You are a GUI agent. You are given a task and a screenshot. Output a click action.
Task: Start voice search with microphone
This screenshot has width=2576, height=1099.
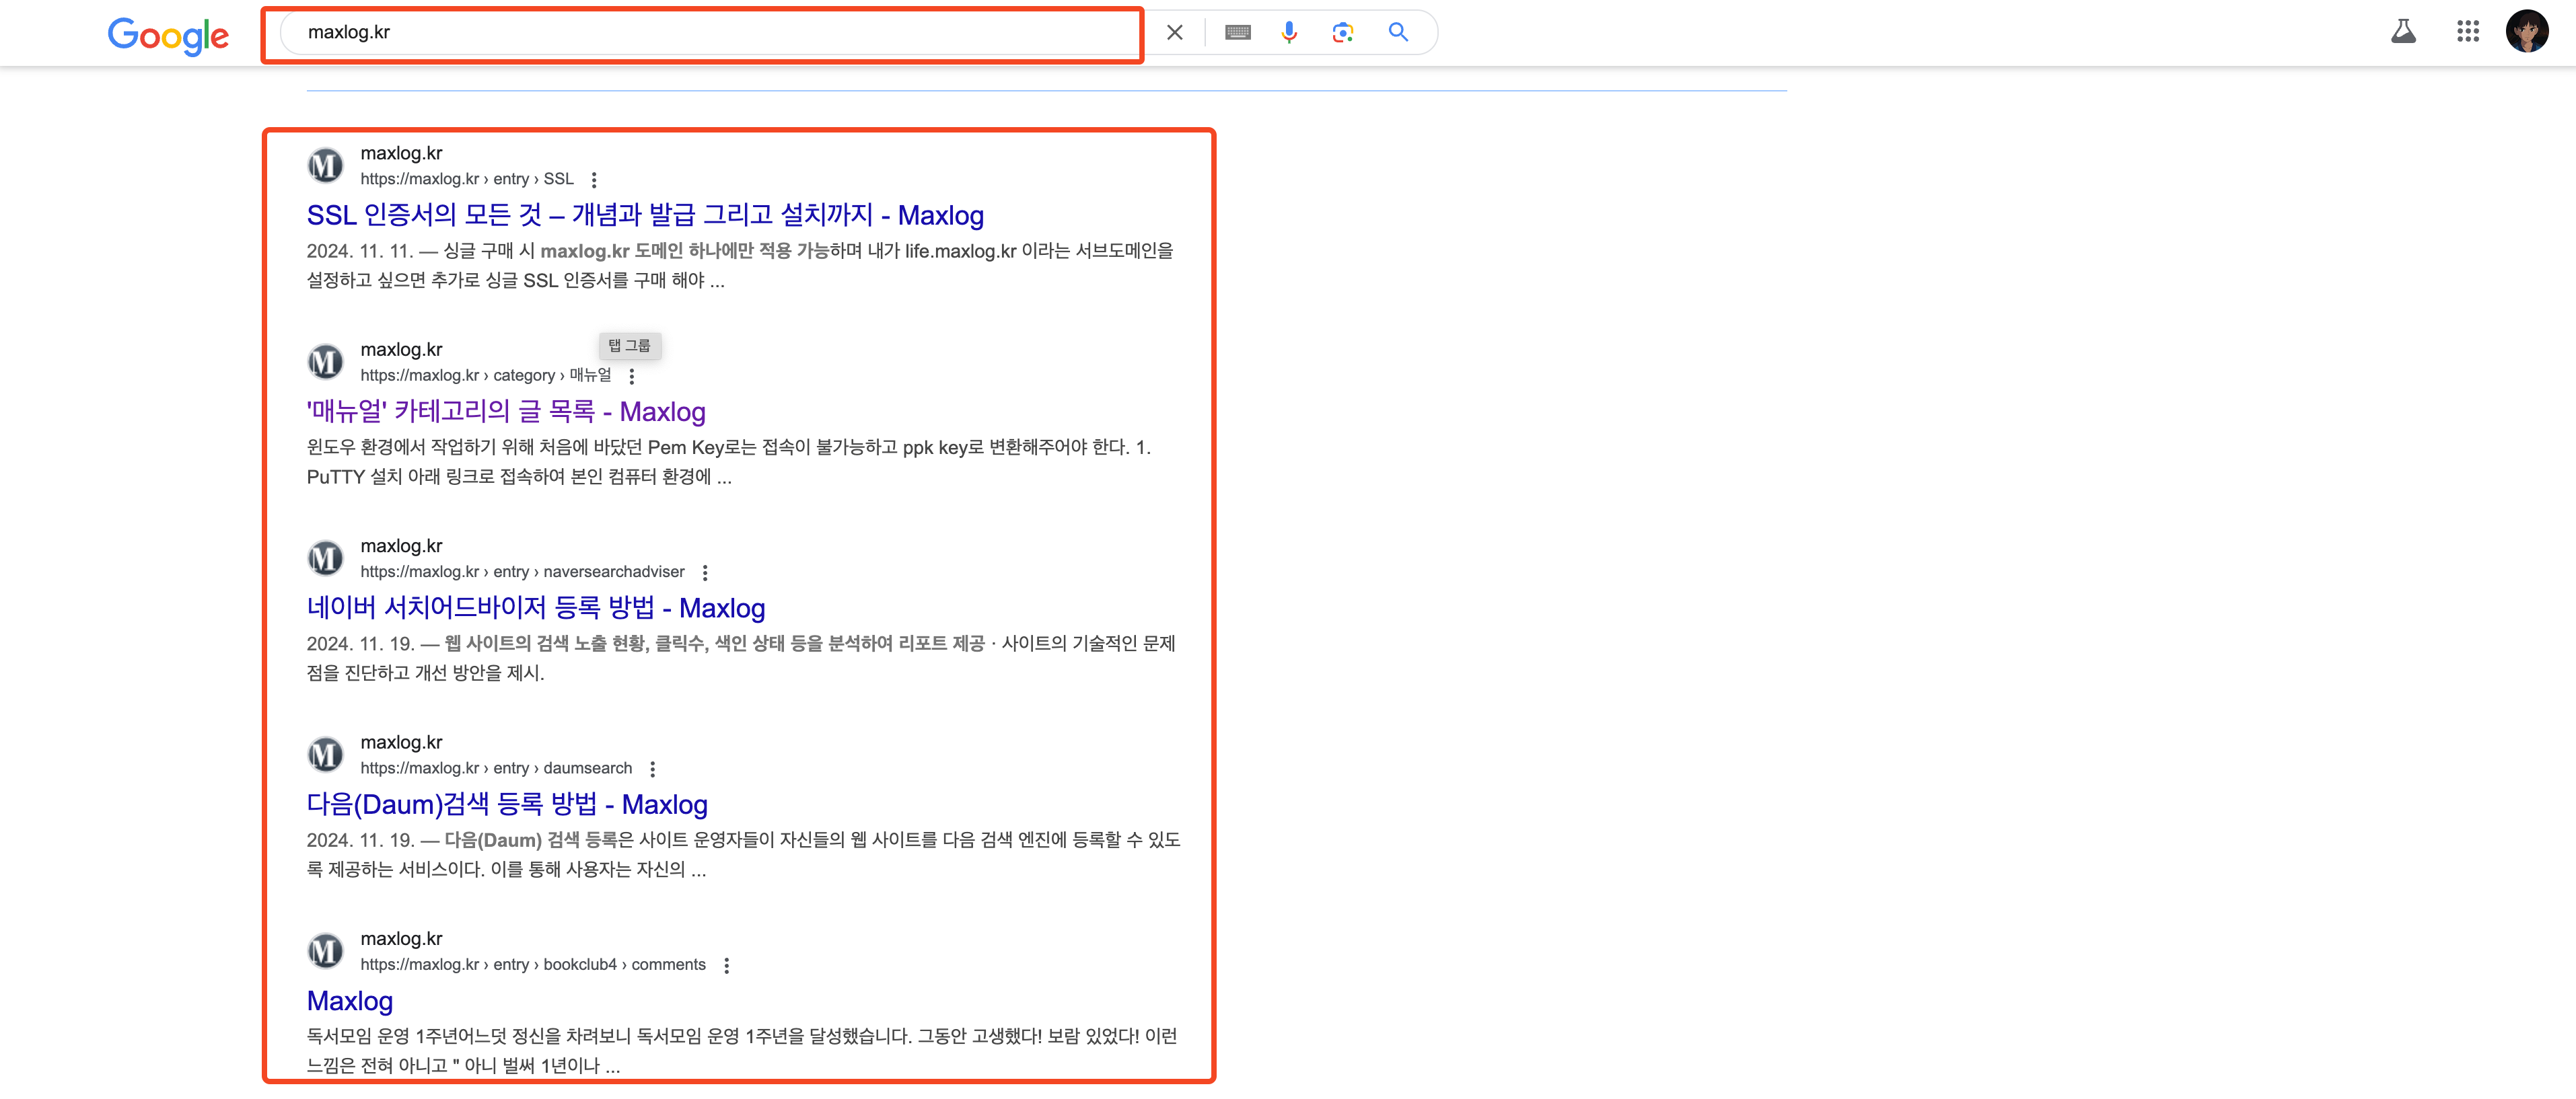click(1289, 33)
